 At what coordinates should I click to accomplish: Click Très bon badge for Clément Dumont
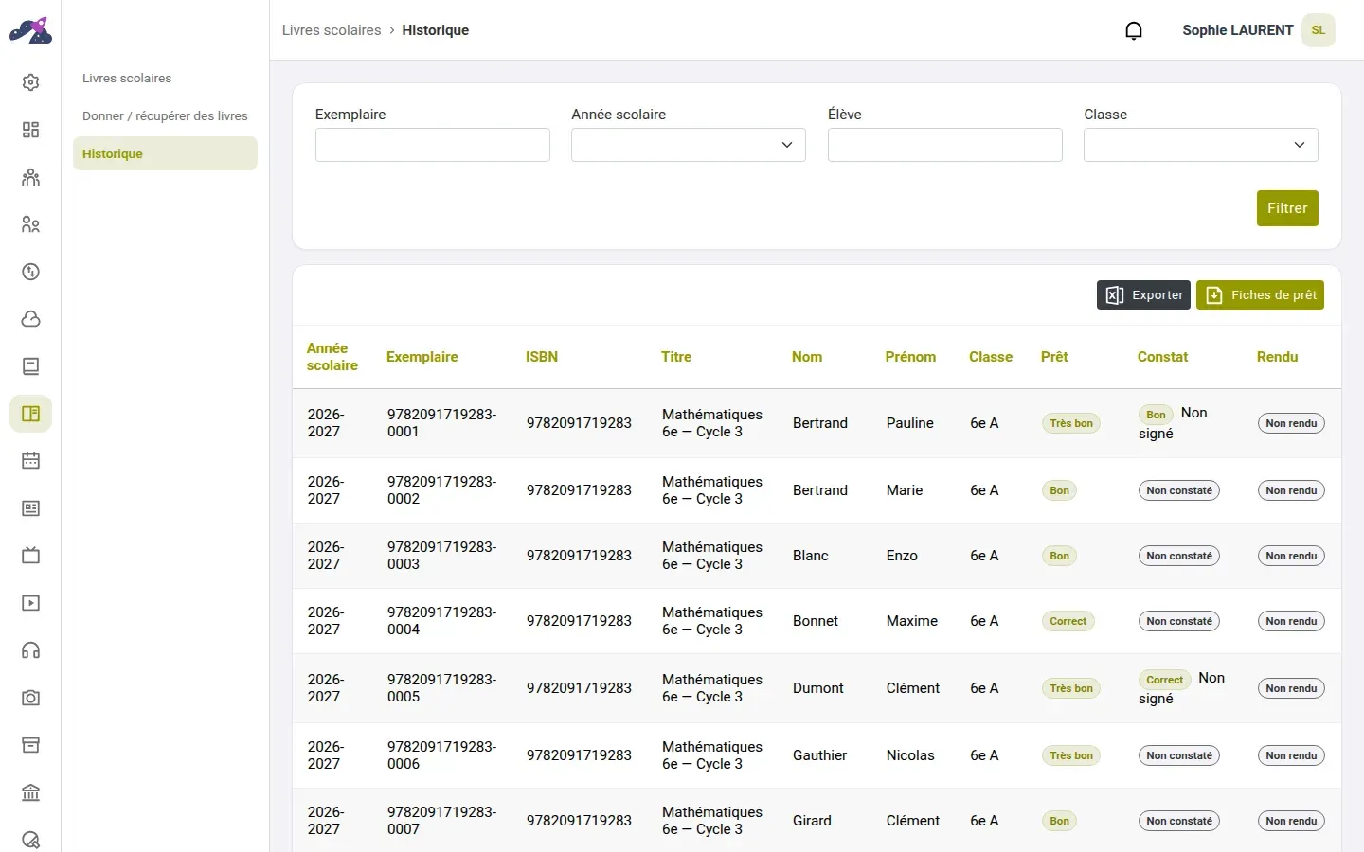click(x=1071, y=688)
